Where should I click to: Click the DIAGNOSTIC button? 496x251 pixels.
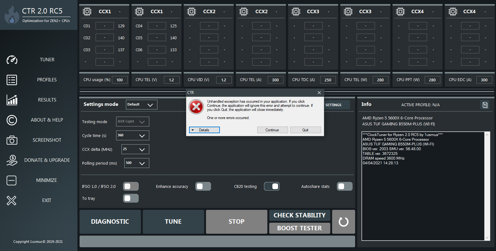[110, 222]
